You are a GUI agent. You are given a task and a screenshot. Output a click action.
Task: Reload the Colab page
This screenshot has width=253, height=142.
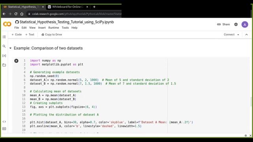pos(16,14)
